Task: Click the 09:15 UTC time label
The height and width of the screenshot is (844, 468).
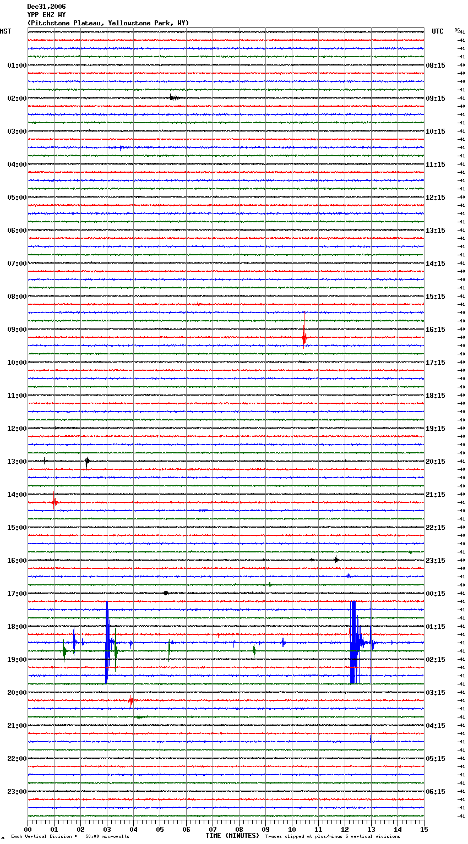Action: pos(436,98)
